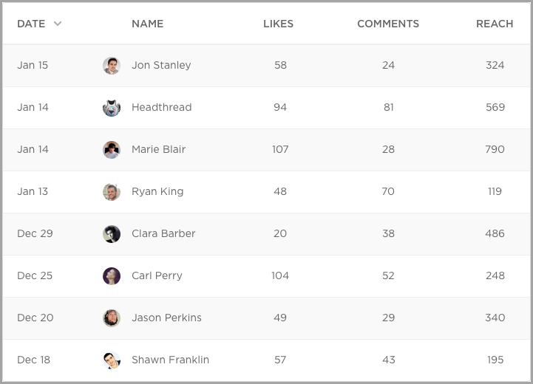Click the Headthread jersey avatar
The width and height of the screenshot is (533, 384).
coord(112,107)
